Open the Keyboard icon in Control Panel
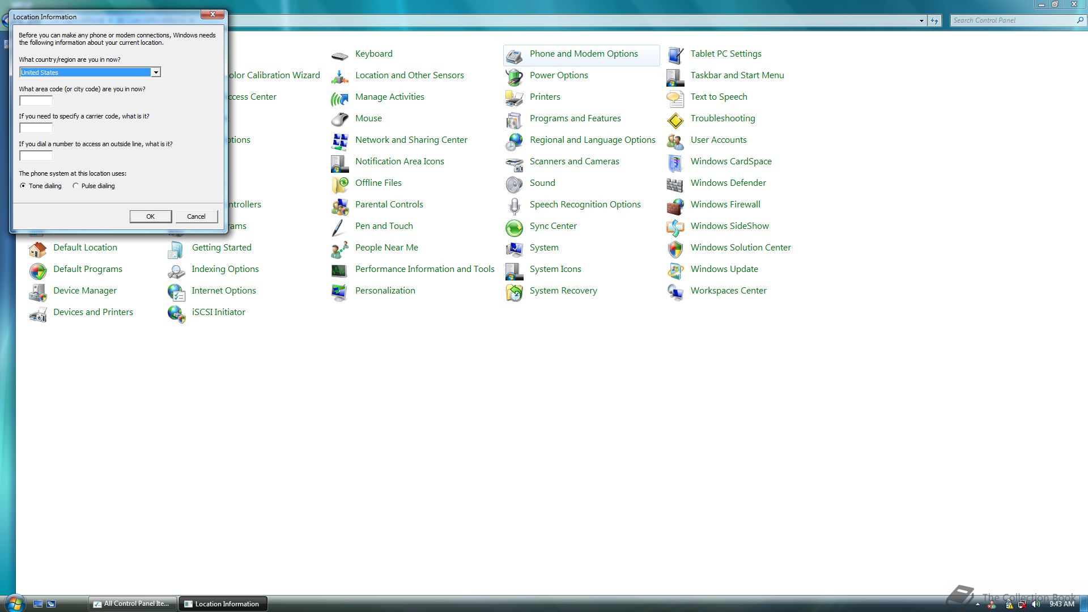Screen dimensions: 1088x612 coord(339,55)
